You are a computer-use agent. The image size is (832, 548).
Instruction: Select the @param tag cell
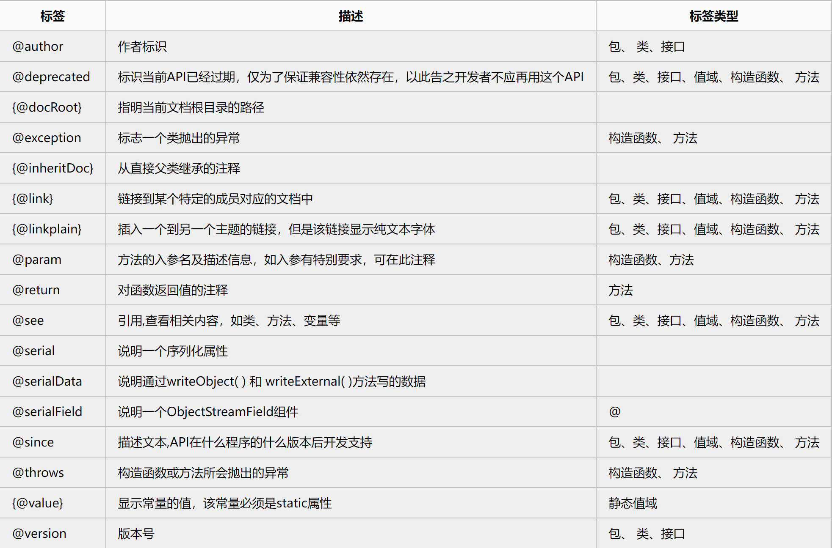37,260
